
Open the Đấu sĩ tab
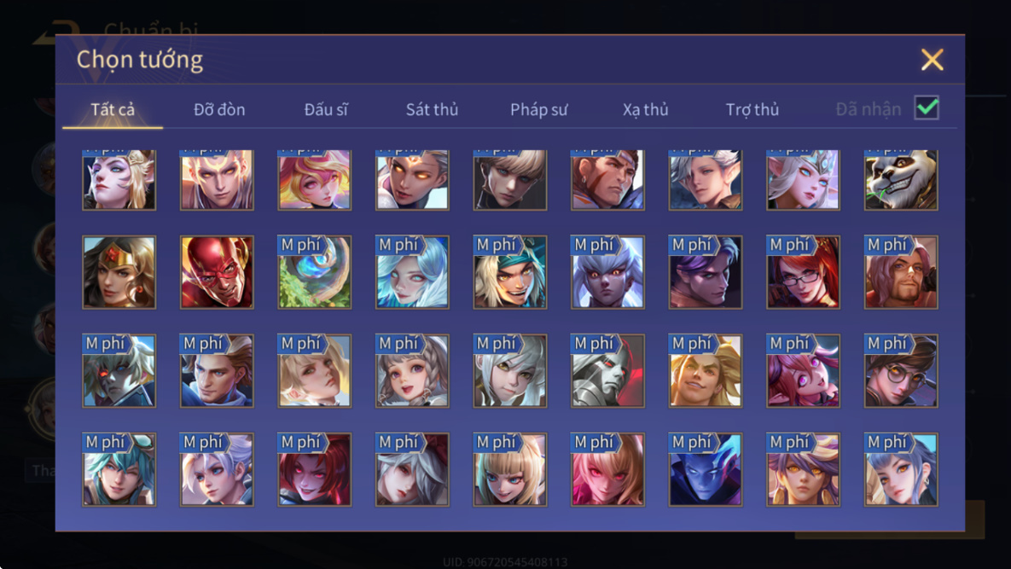326,109
